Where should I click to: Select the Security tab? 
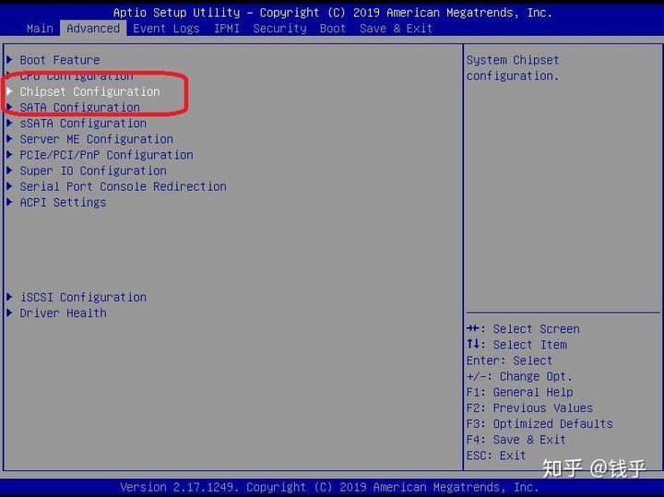[x=279, y=29]
